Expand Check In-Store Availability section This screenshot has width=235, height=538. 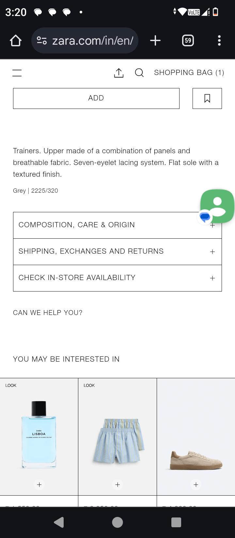click(x=117, y=278)
